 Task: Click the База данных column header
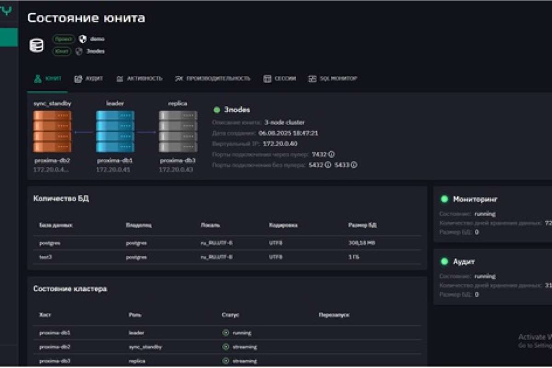[56, 225]
